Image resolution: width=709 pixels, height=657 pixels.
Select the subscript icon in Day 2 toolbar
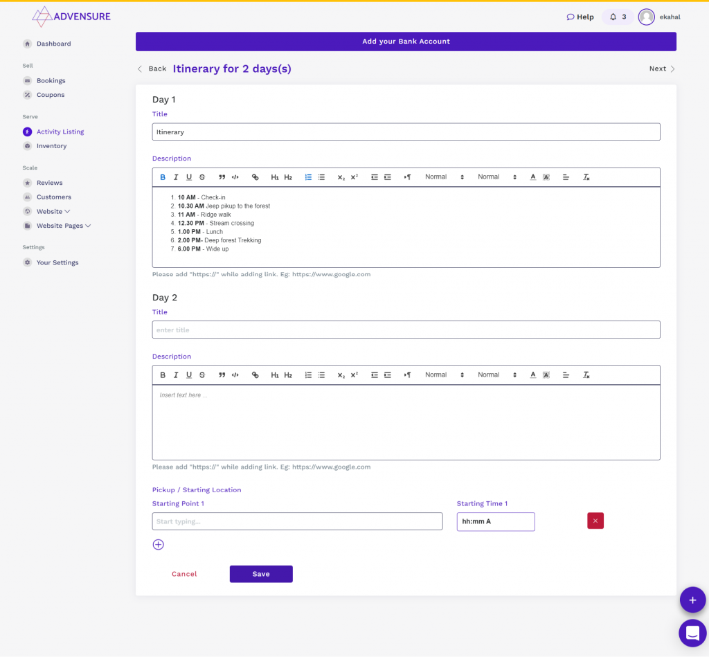pos(341,375)
